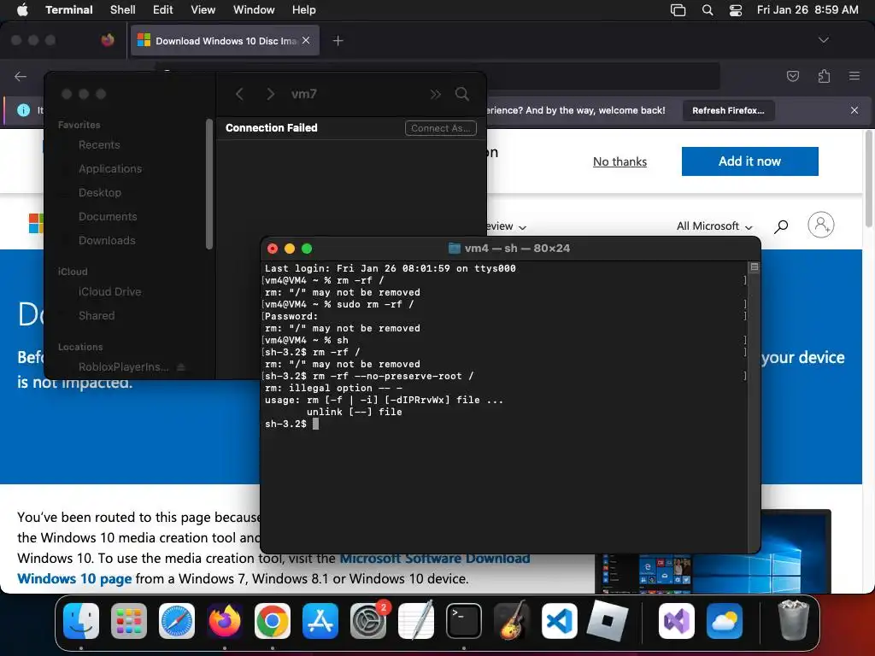Screen dimensions: 875x656
Task: Click the Terminal split pane icon
Action: point(754,267)
